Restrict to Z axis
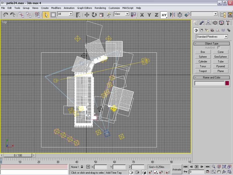Image resolution: width=233 pixels, height=175 pixels. coord(156,15)
